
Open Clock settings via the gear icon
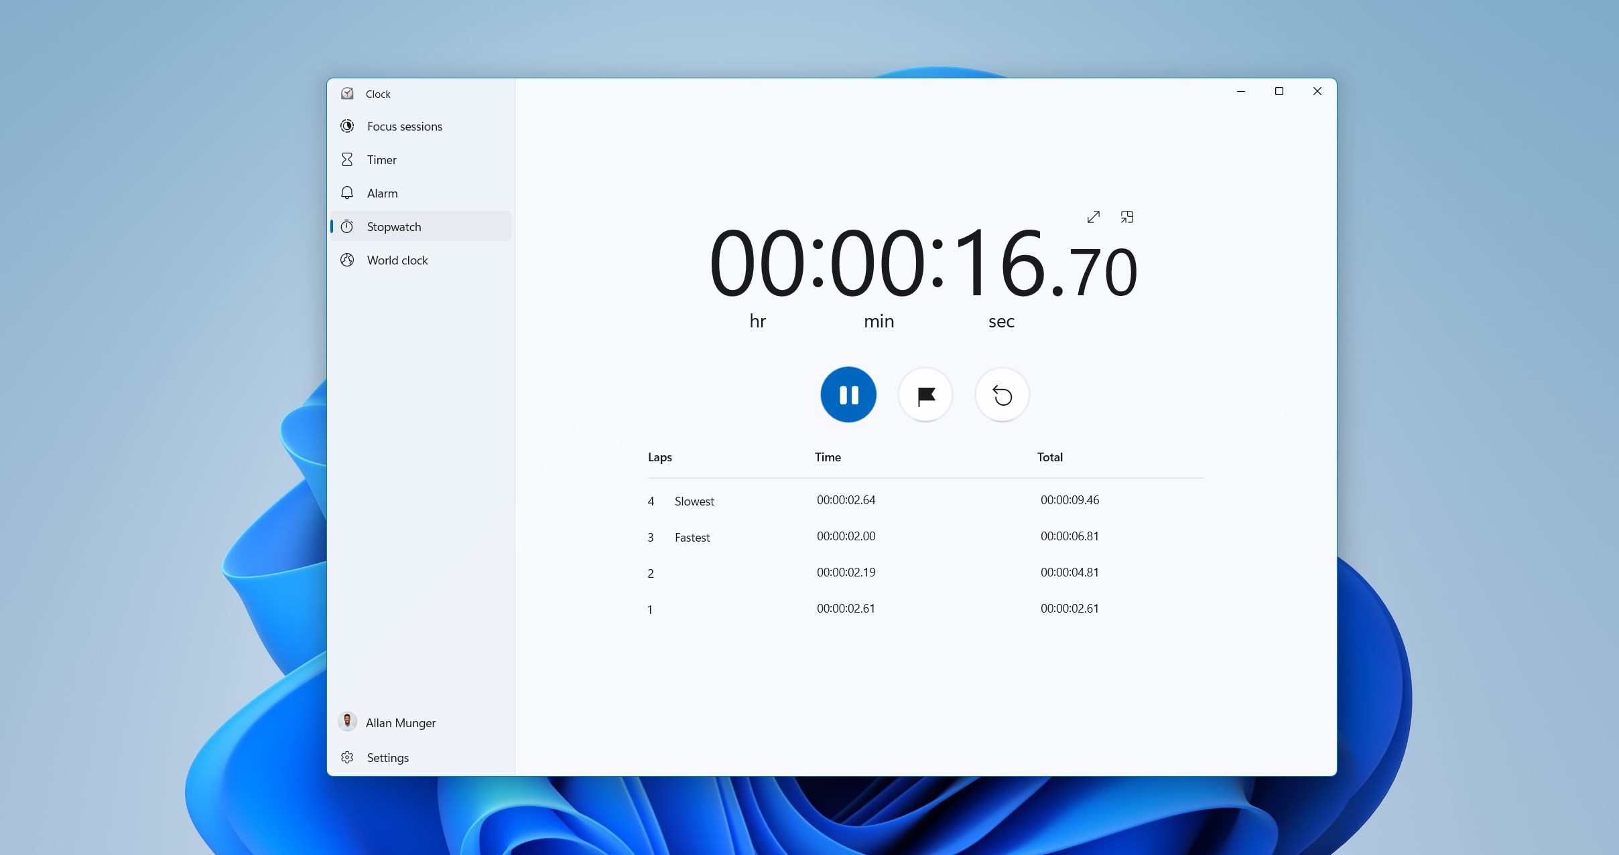click(x=387, y=757)
